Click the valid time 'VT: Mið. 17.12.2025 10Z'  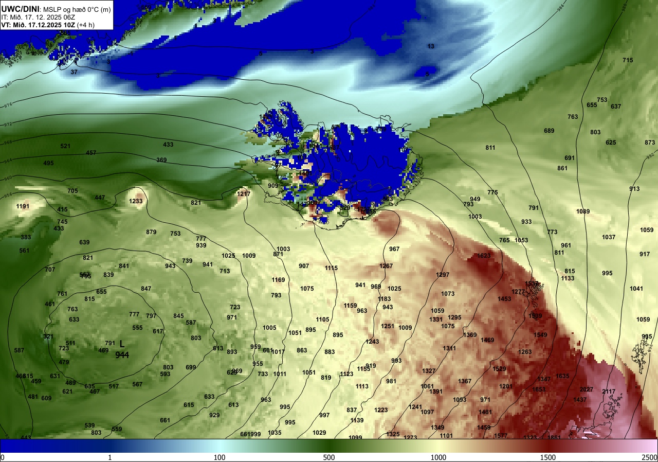(39, 24)
